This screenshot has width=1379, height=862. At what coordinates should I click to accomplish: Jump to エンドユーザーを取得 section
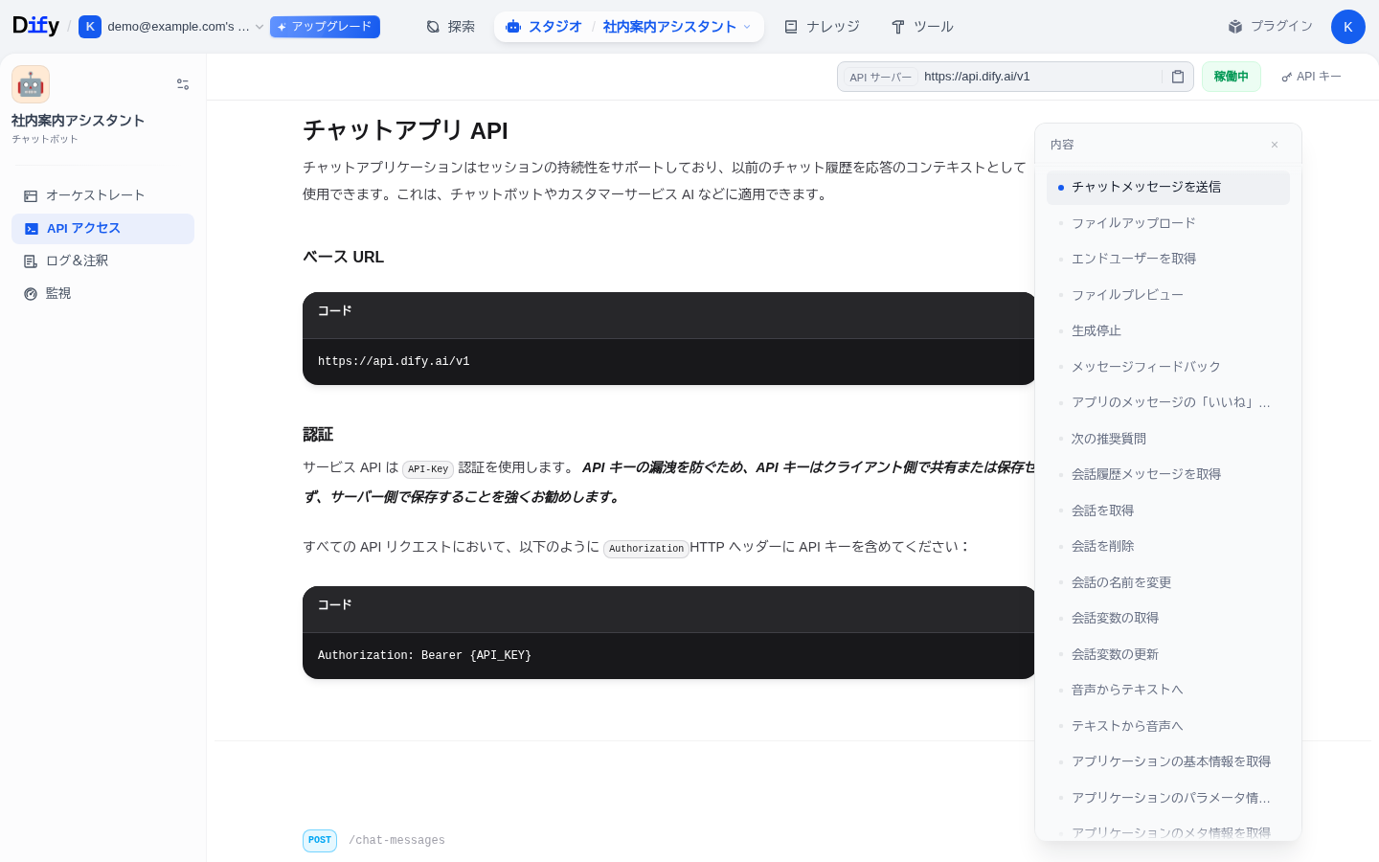pos(1168,260)
